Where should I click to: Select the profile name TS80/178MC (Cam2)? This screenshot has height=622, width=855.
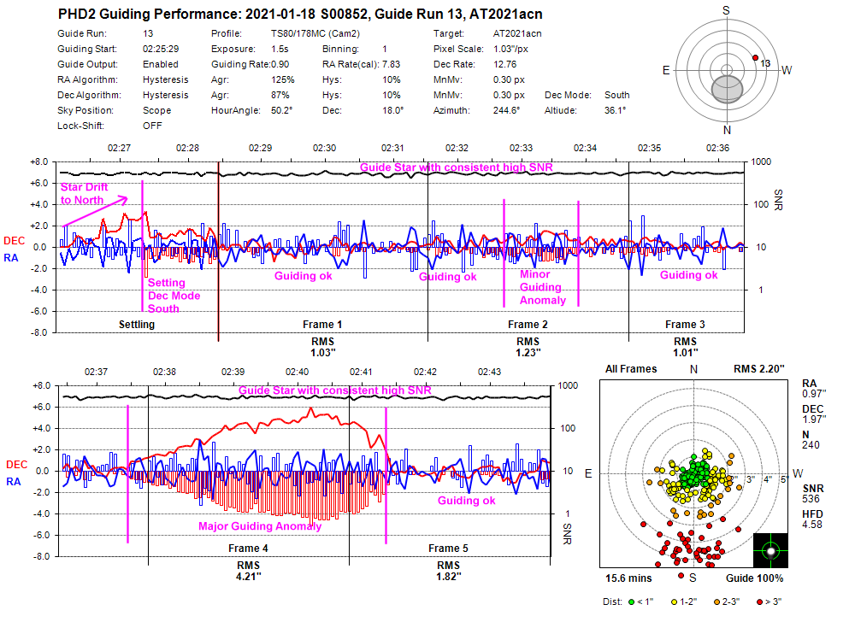315,34
